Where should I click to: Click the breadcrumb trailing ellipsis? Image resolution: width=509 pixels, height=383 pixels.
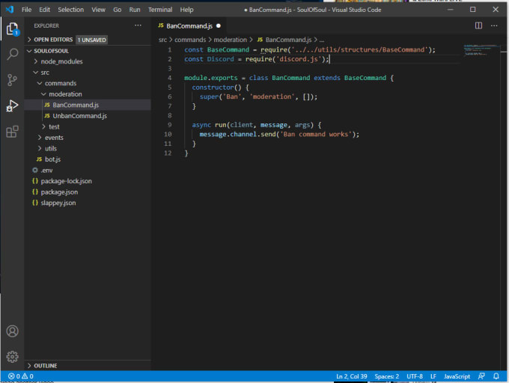click(322, 40)
